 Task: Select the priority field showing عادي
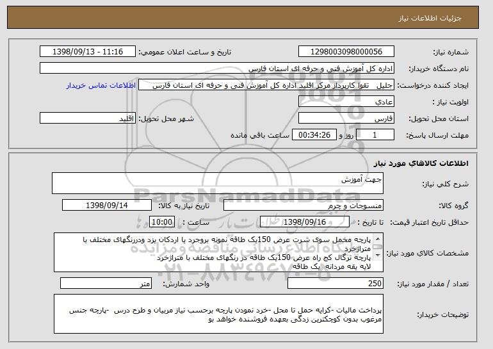[x=346, y=102]
